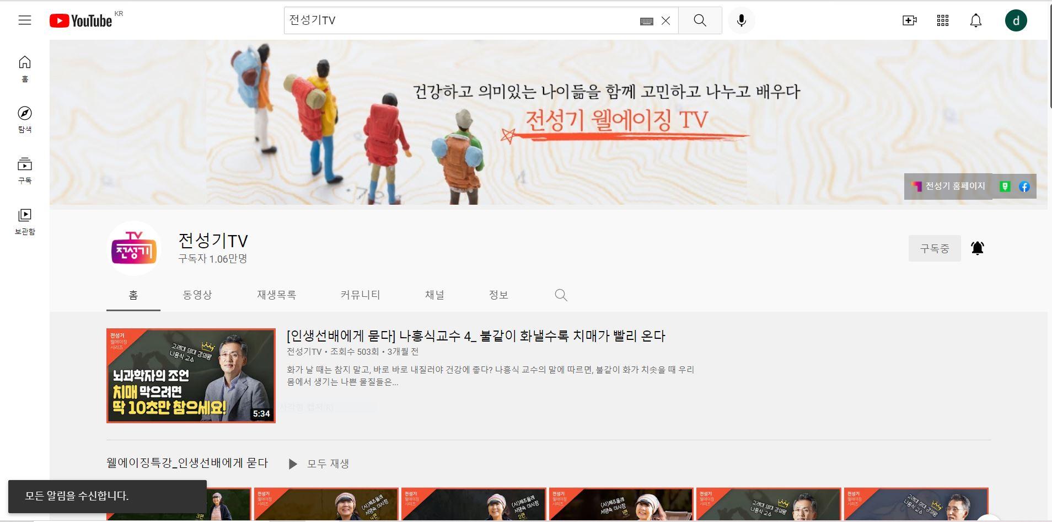Screen dimensions: 1052x522
Task: Open 탐색 explore in sidebar
Action: tap(25, 120)
